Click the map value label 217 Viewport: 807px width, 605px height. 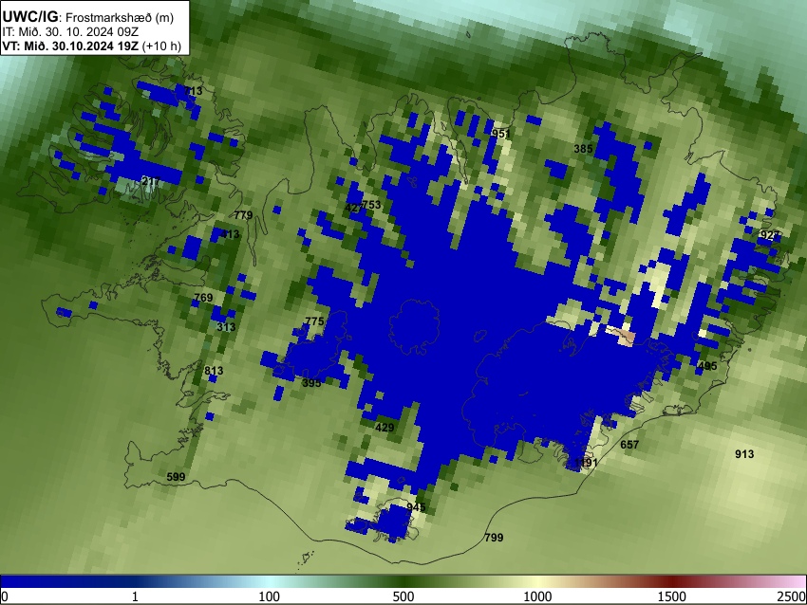point(151,181)
